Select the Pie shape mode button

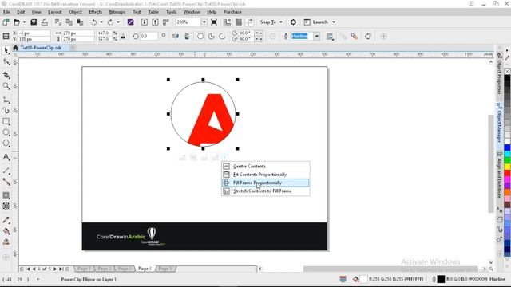click(211, 36)
